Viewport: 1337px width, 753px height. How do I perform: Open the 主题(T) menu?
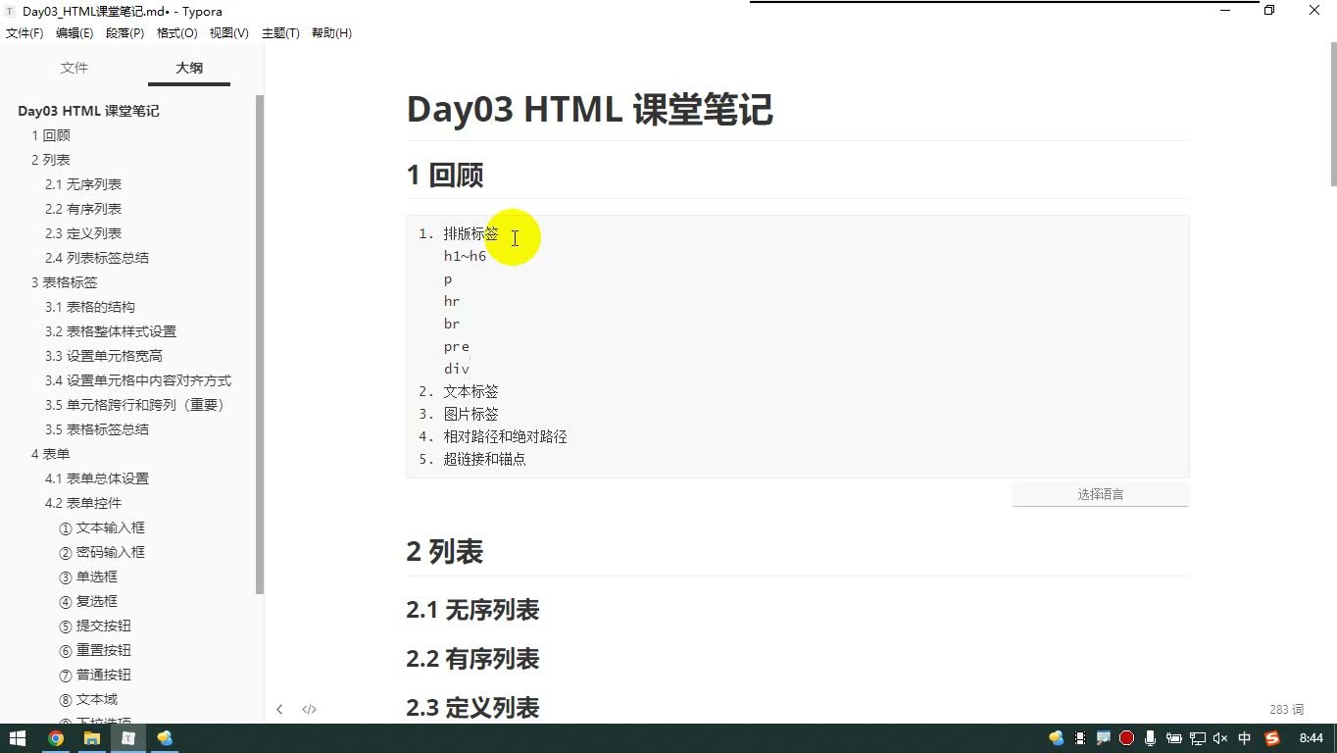(280, 33)
